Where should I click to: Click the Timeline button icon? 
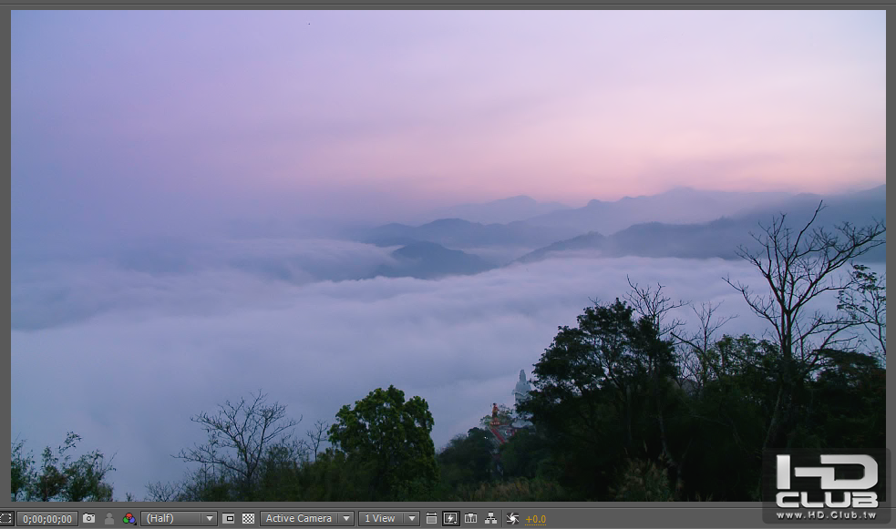(x=471, y=518)
